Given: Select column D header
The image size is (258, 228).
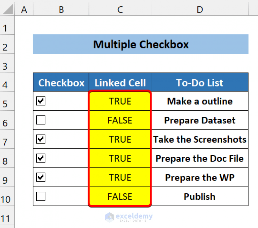Looking at the screenshot, I should click(x=199, y=9).
